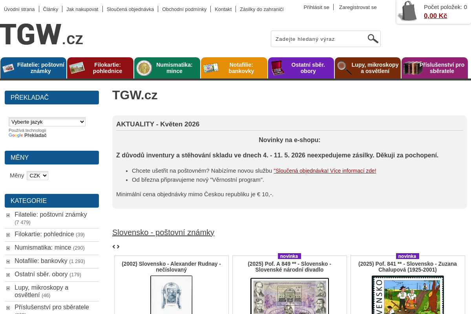Image resolution: width=471 pixels, height=314 pixels.
Task: Expand Numismatika: mince category
Action: coord(8,248)
